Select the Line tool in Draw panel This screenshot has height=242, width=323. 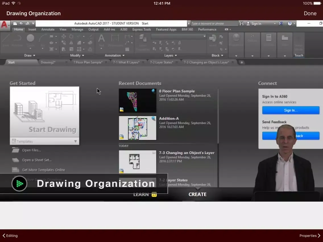click(x=6, y=41)
